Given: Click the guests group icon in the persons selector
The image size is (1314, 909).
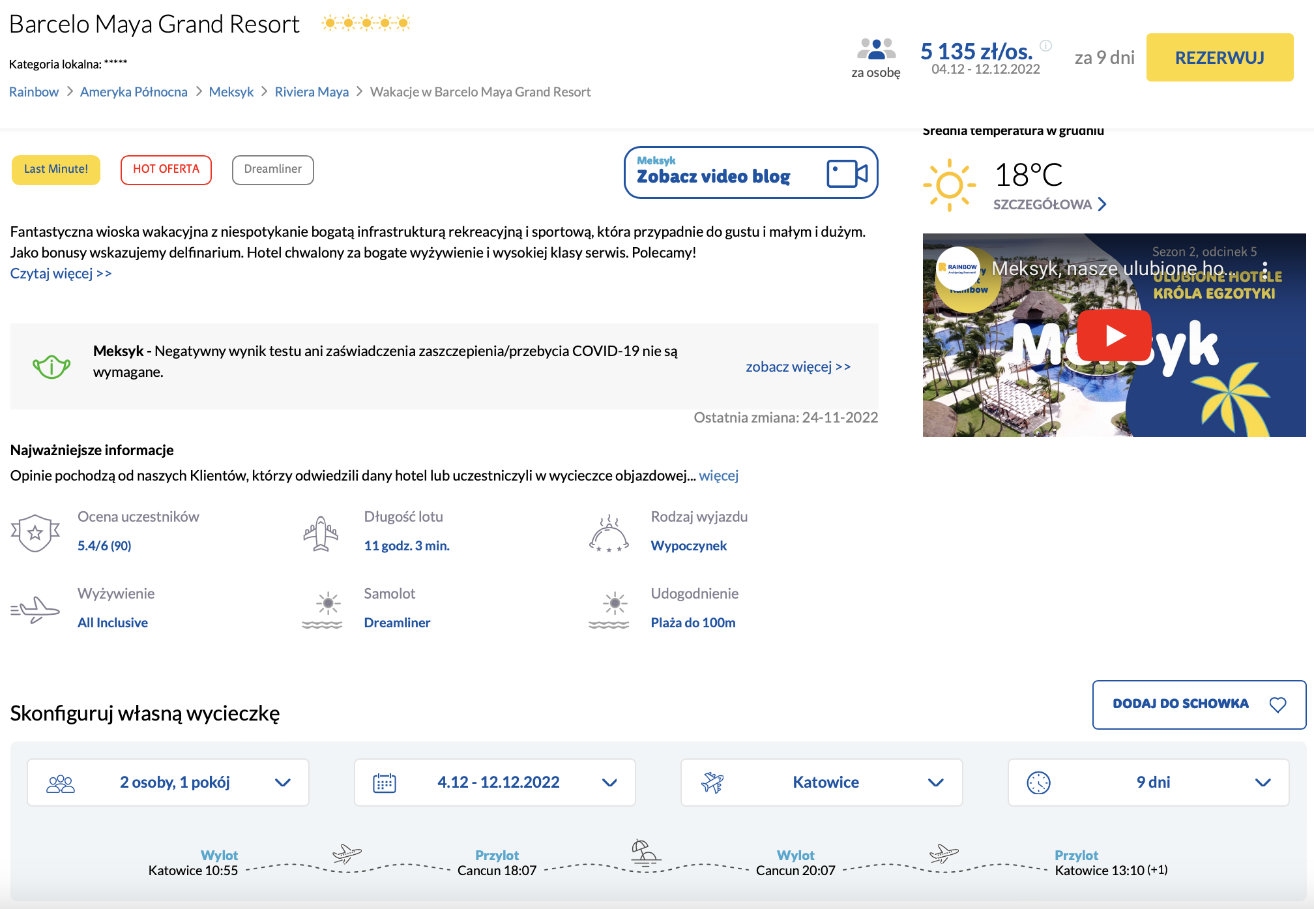Looking at the screenshot, I should tap(61, 782).
